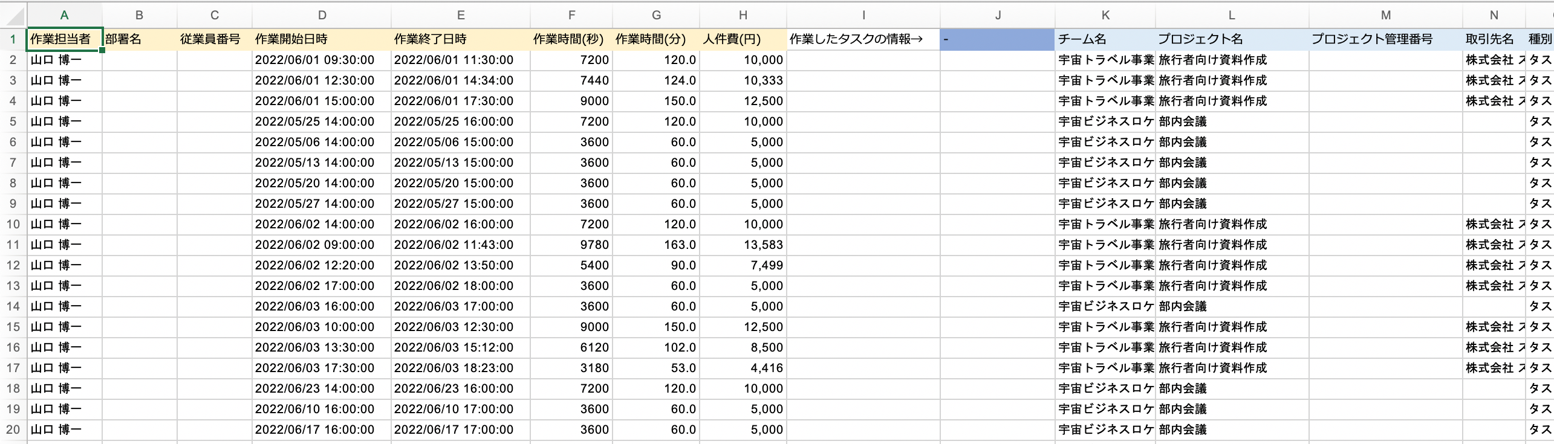
Task: Select the プロジェクト管理番号 header cell
Action: 1385,39
